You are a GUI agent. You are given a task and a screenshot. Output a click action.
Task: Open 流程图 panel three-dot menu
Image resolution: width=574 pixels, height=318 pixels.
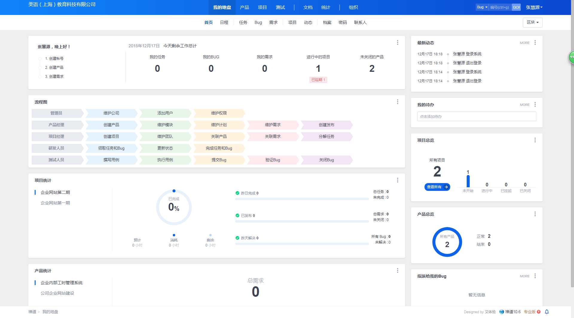click(397, 102)
